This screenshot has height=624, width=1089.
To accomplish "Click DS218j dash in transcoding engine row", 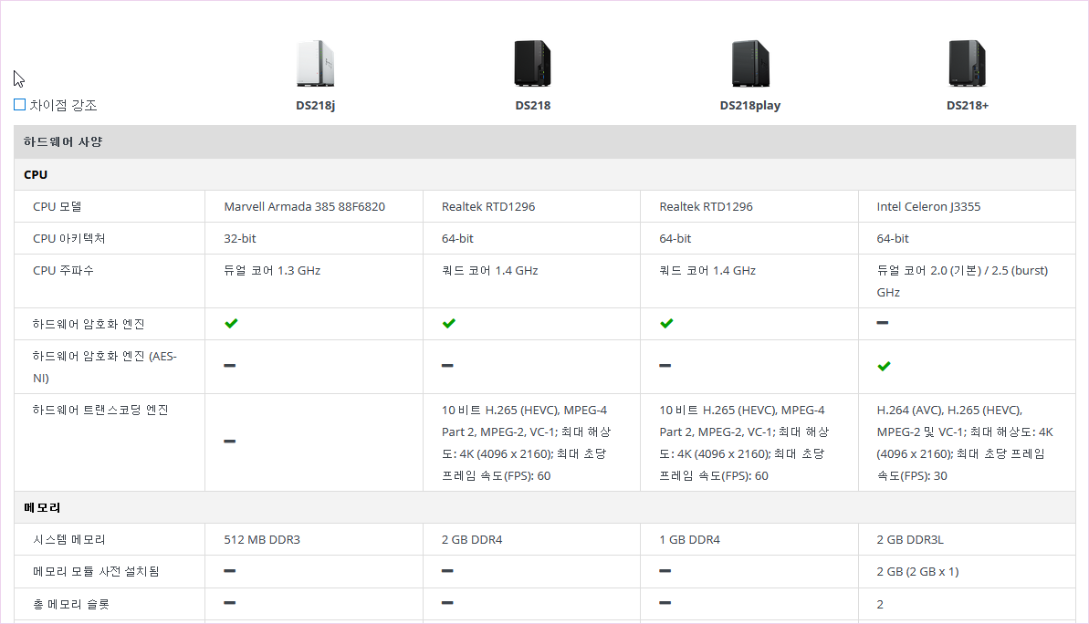I will tap(229, 442).
